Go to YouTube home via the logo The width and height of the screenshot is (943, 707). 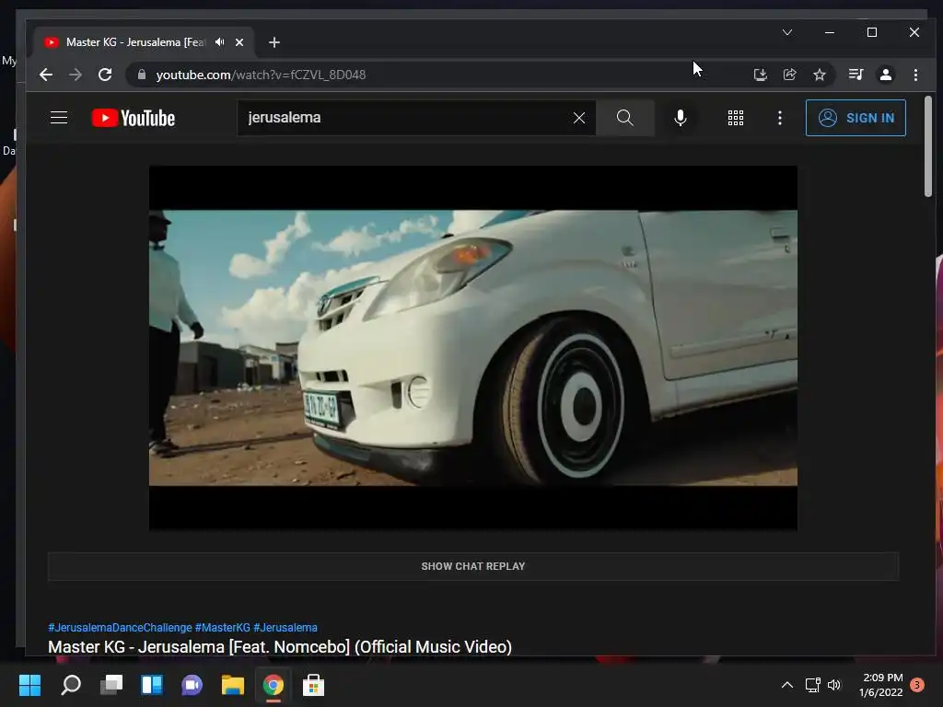pos(134,118)
